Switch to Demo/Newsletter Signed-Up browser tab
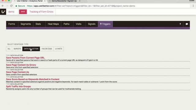Image resolution: width=196 pixels, height=110 pixels. pyautogui.click(x=64, y=1)
